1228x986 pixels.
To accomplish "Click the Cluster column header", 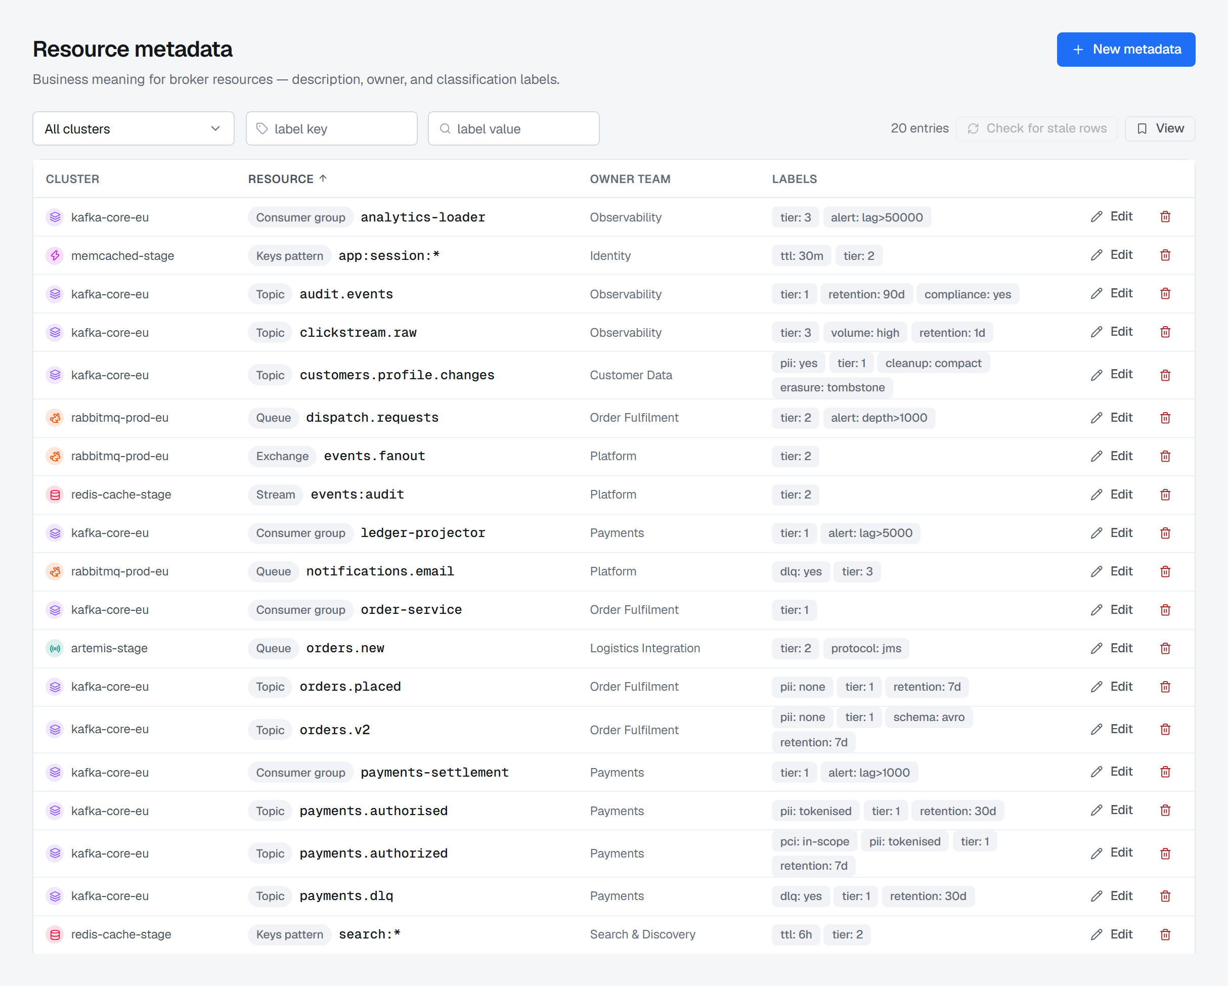I will tap(72, 179).
